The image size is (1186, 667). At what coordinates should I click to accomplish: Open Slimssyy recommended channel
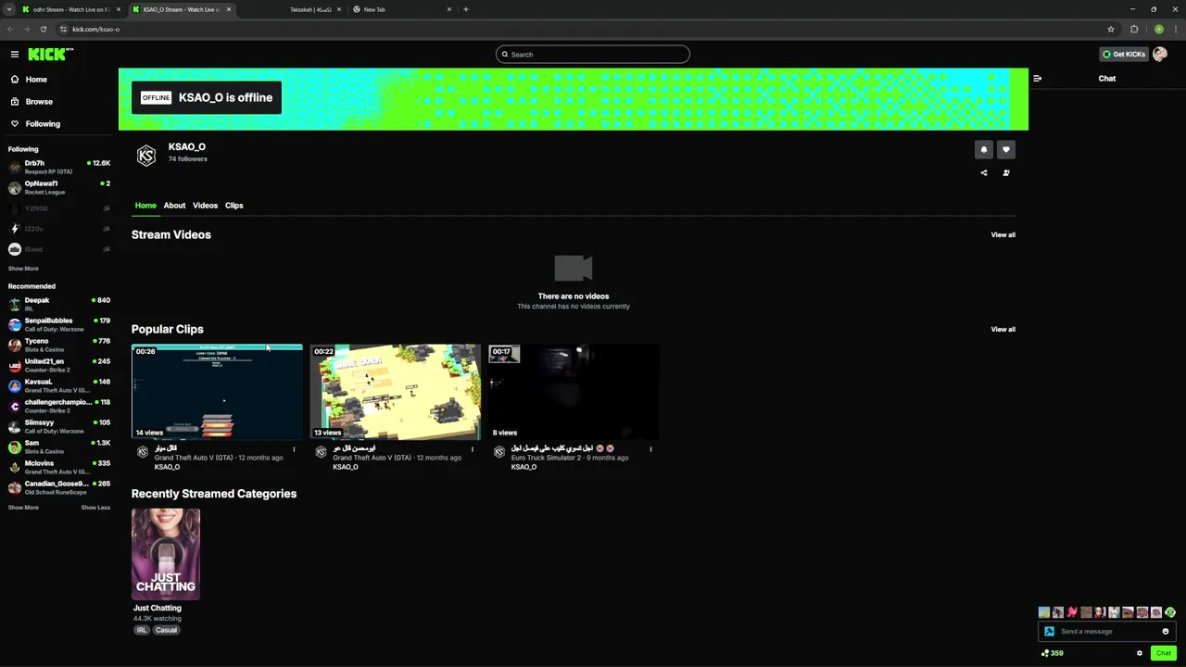59,426
